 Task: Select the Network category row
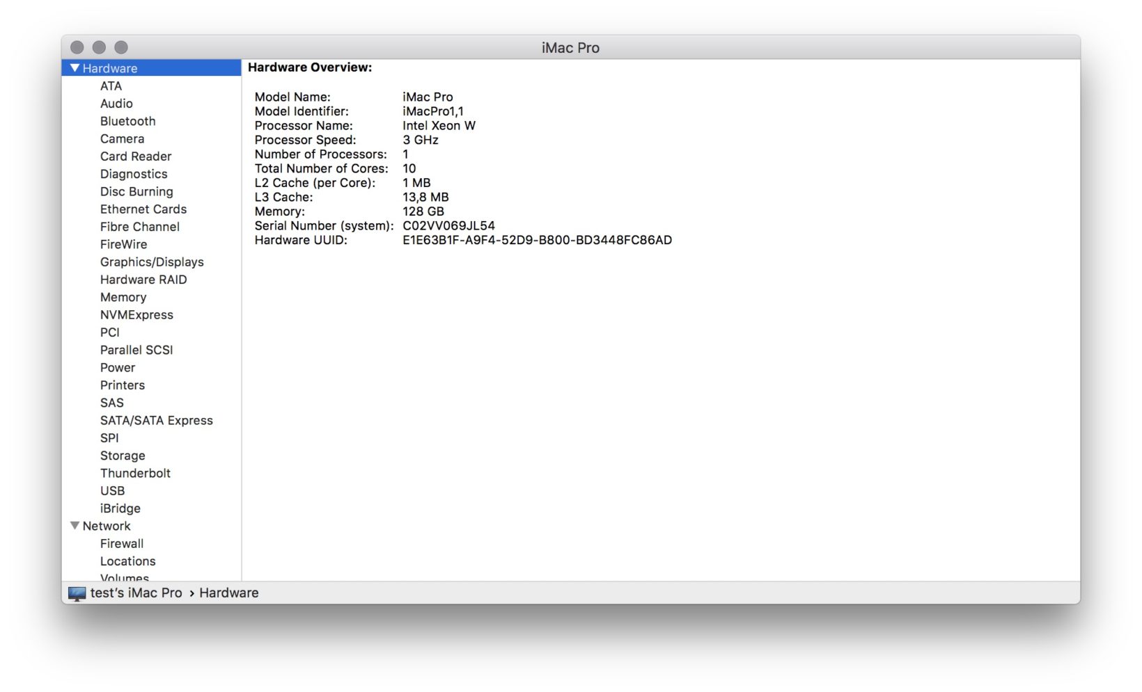click(x=152, y=526)
